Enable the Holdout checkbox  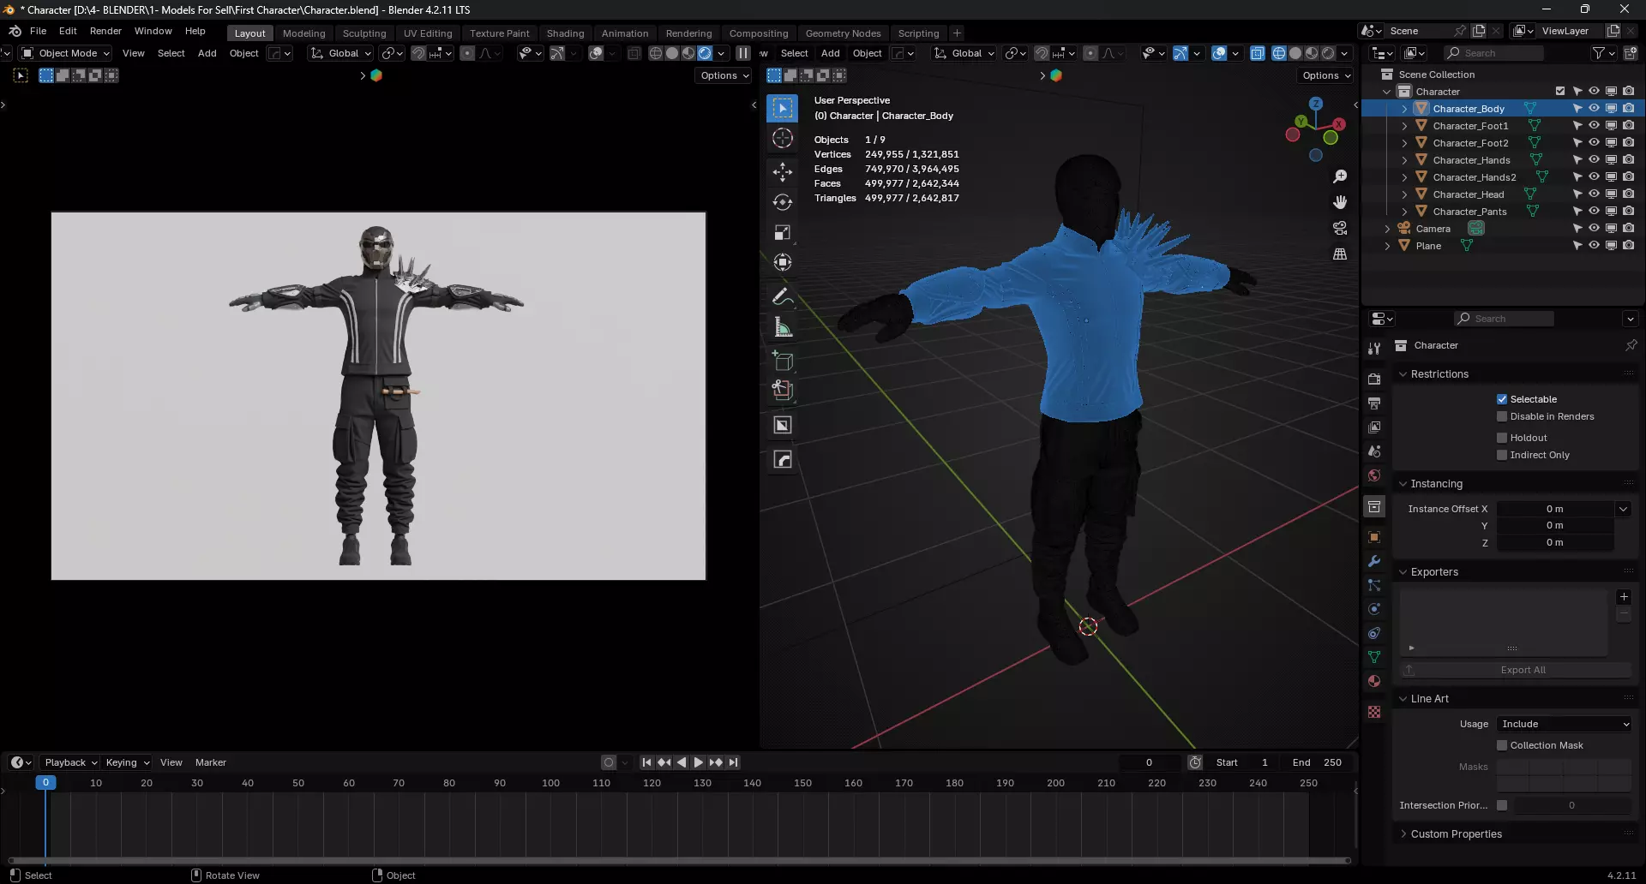1502,438
